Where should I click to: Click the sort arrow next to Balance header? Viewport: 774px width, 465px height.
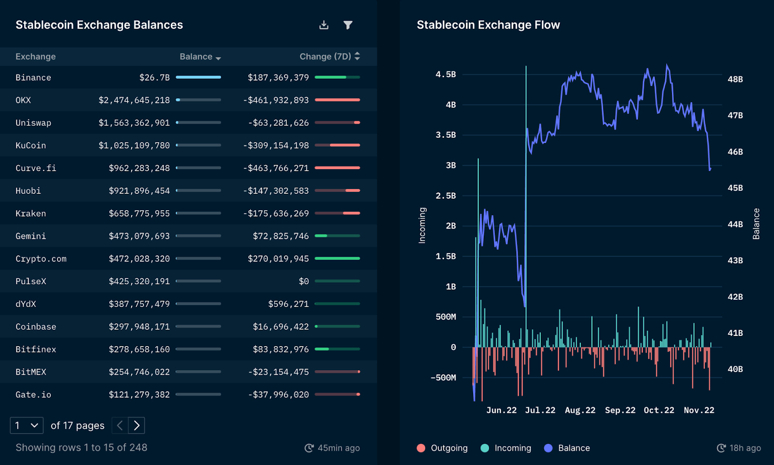point(218,57)
